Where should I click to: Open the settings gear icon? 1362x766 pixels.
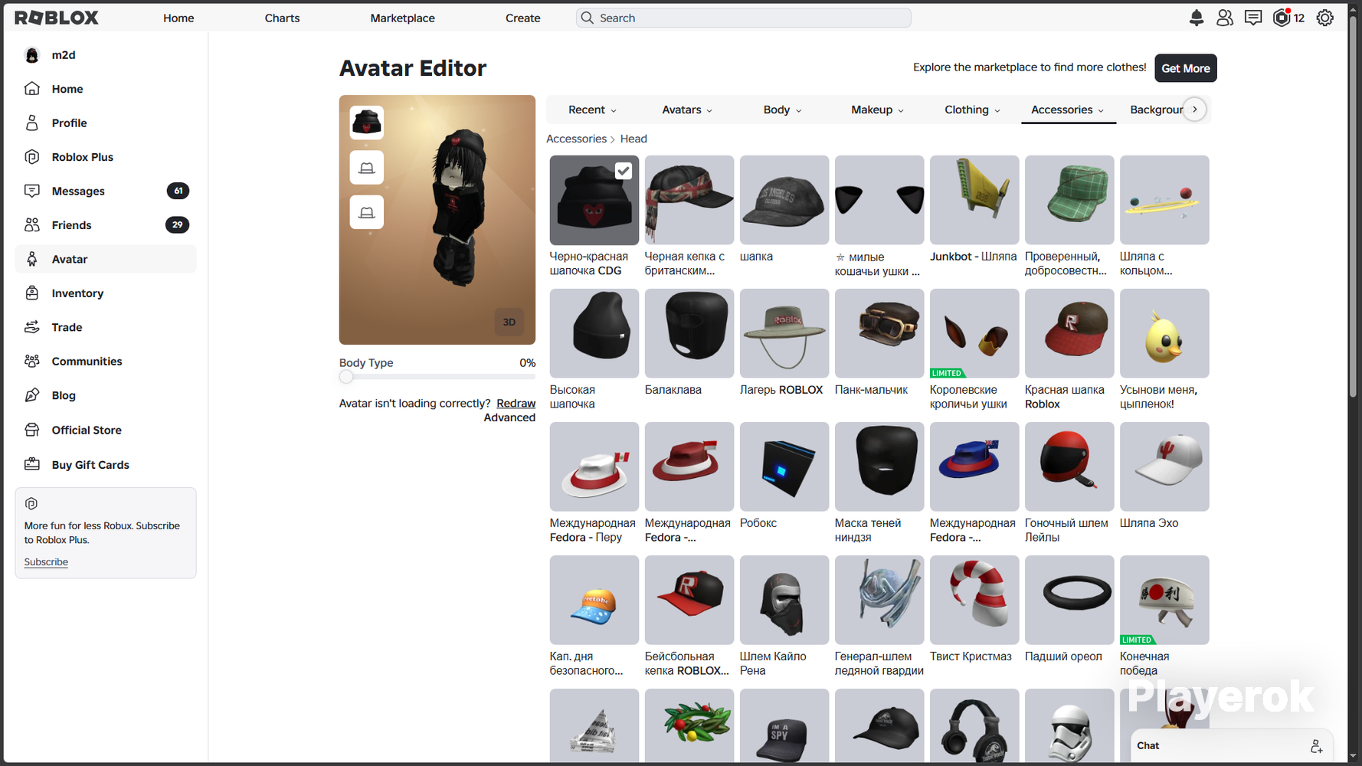(x=1325, y=18)
